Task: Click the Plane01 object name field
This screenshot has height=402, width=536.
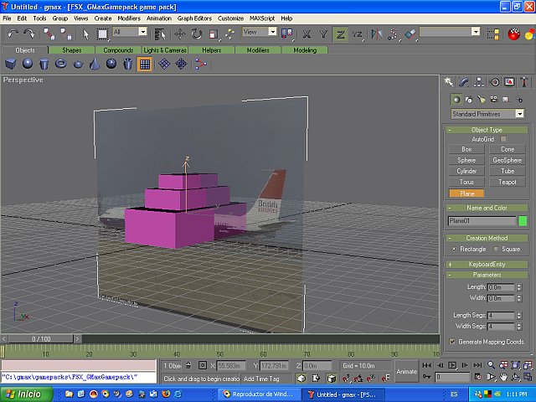Action: point(481,221)
